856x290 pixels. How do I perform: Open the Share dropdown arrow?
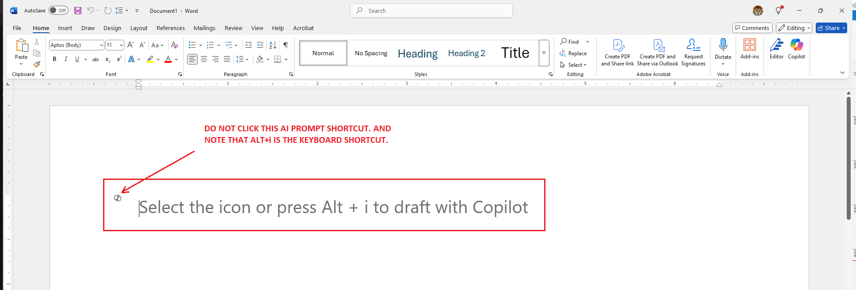[844, 28]
